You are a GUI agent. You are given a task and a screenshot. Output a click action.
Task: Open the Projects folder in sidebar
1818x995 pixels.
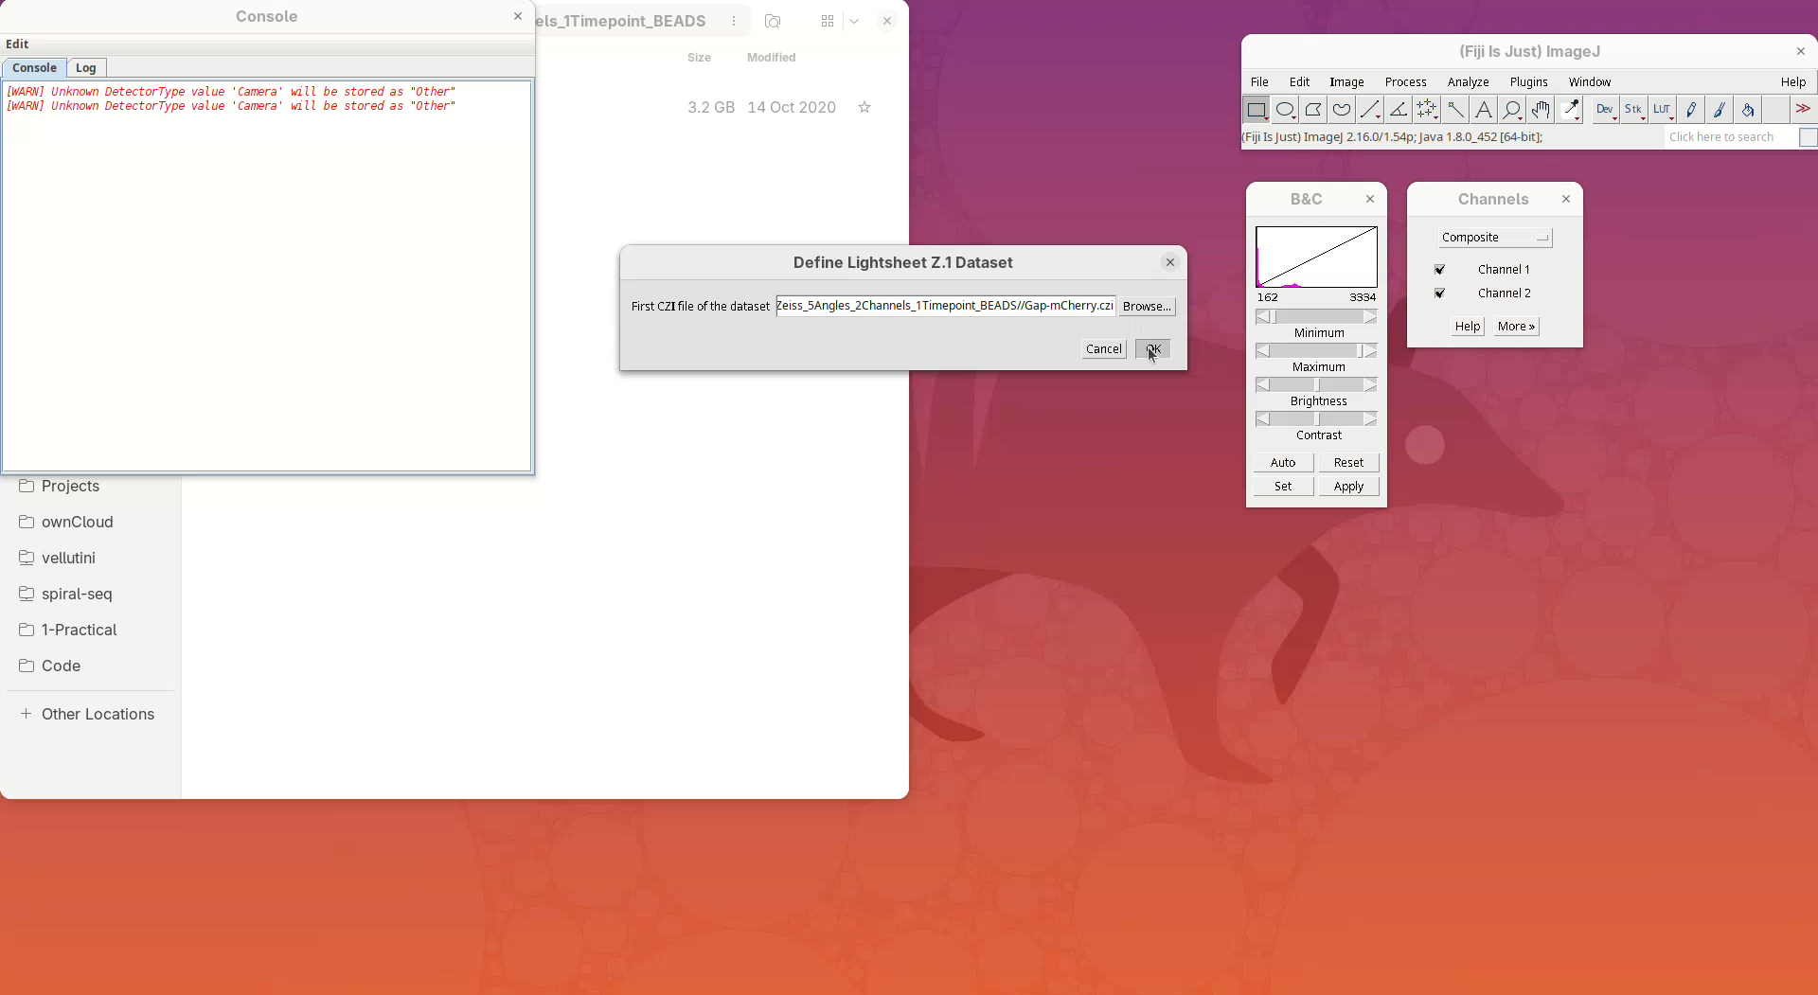point(70,486)
